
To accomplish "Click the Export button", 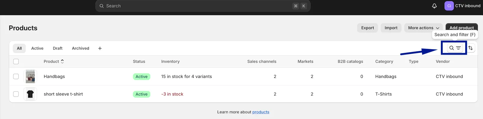I will [x=368, y=28].
